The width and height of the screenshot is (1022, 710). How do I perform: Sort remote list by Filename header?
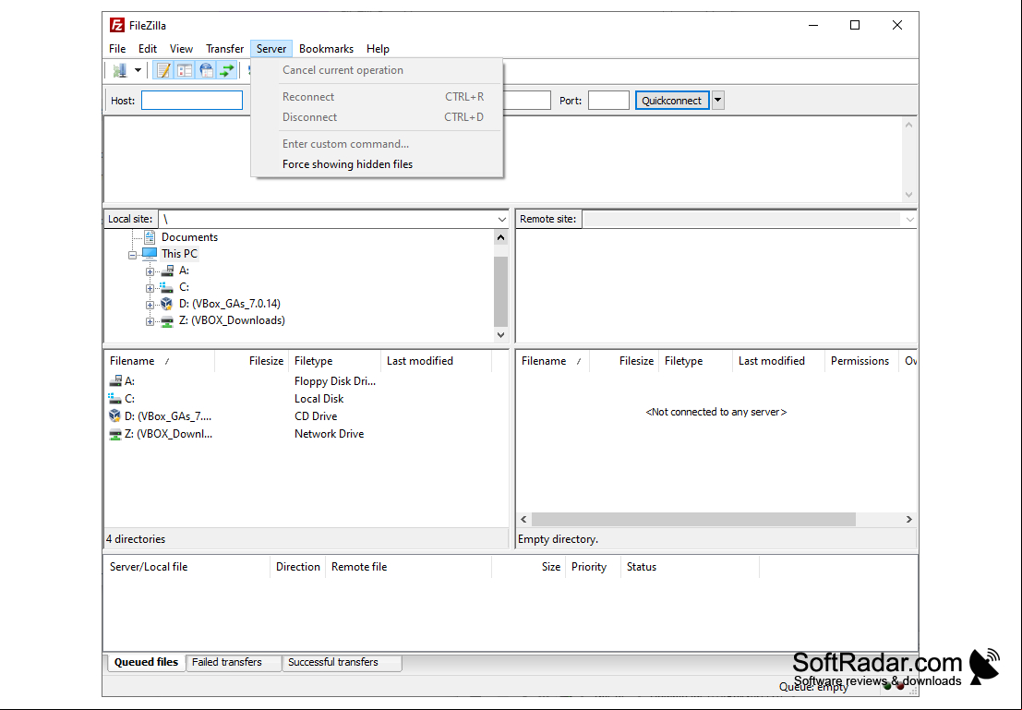[553, 361]
